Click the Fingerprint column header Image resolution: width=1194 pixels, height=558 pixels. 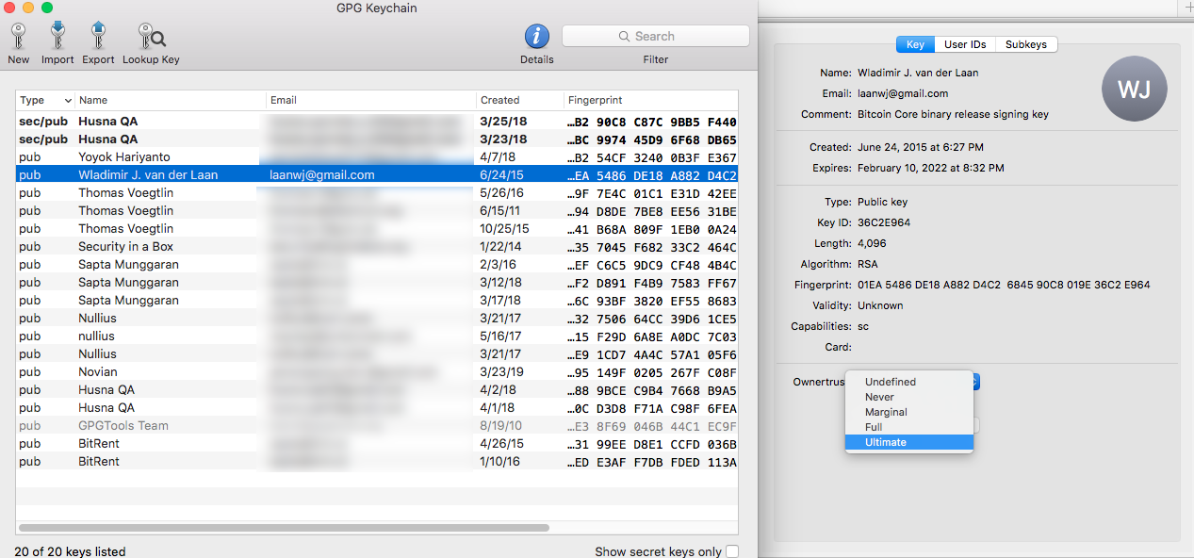point(651,100)
